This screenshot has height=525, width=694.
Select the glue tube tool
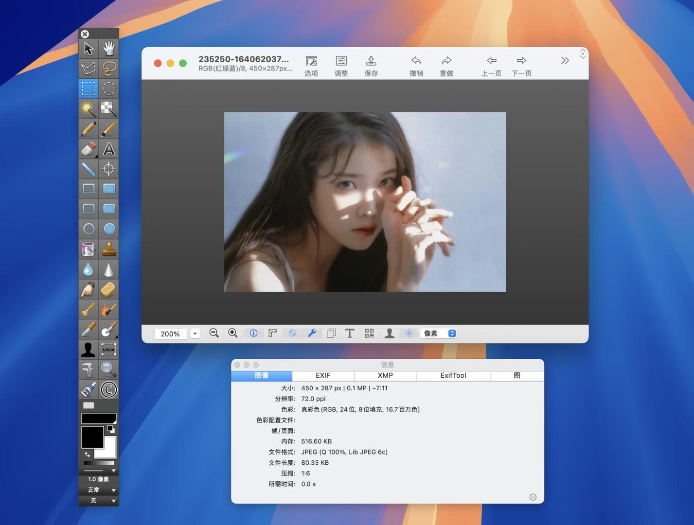[89, 389]
